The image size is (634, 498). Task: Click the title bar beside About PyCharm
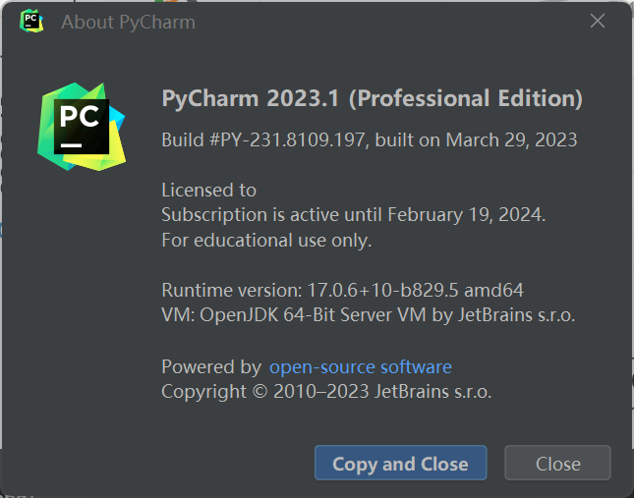[384, 22]
